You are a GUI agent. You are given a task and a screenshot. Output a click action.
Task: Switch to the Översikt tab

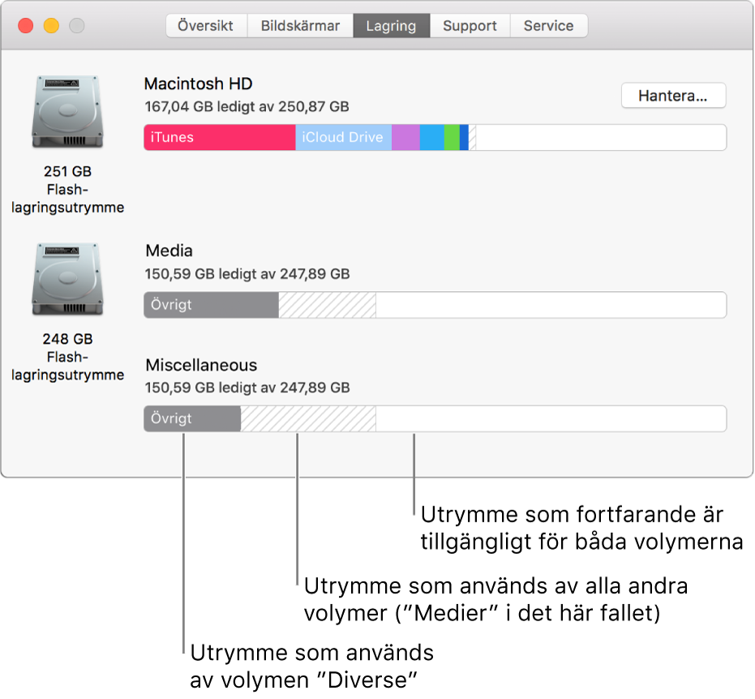coord(207,25)
